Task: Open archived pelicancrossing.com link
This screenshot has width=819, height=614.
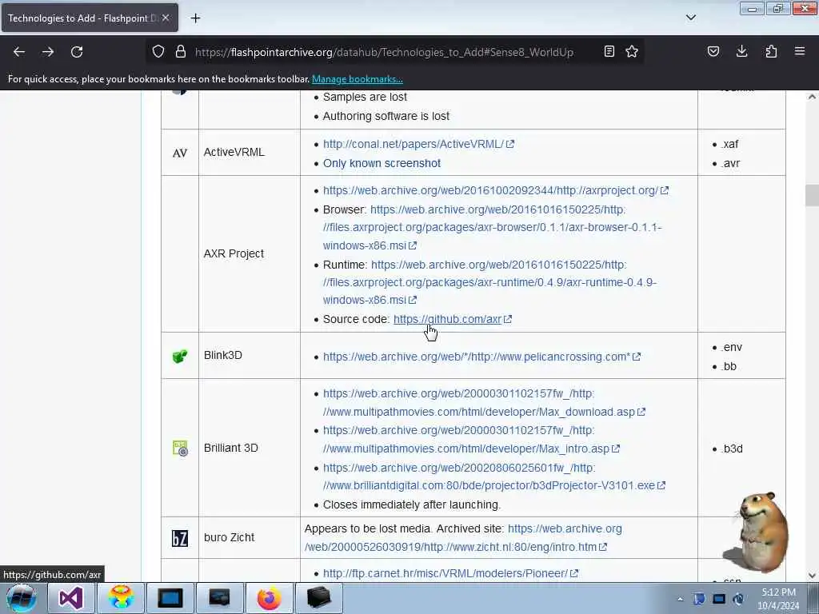Action: coord(481,357)
